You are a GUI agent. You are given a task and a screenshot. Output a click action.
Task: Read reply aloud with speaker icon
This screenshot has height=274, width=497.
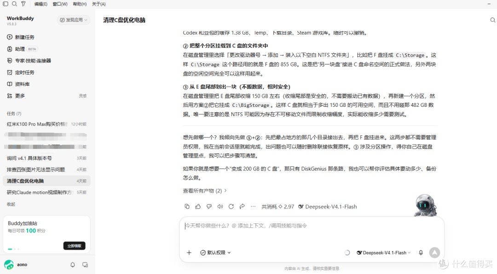click(220, 206)
